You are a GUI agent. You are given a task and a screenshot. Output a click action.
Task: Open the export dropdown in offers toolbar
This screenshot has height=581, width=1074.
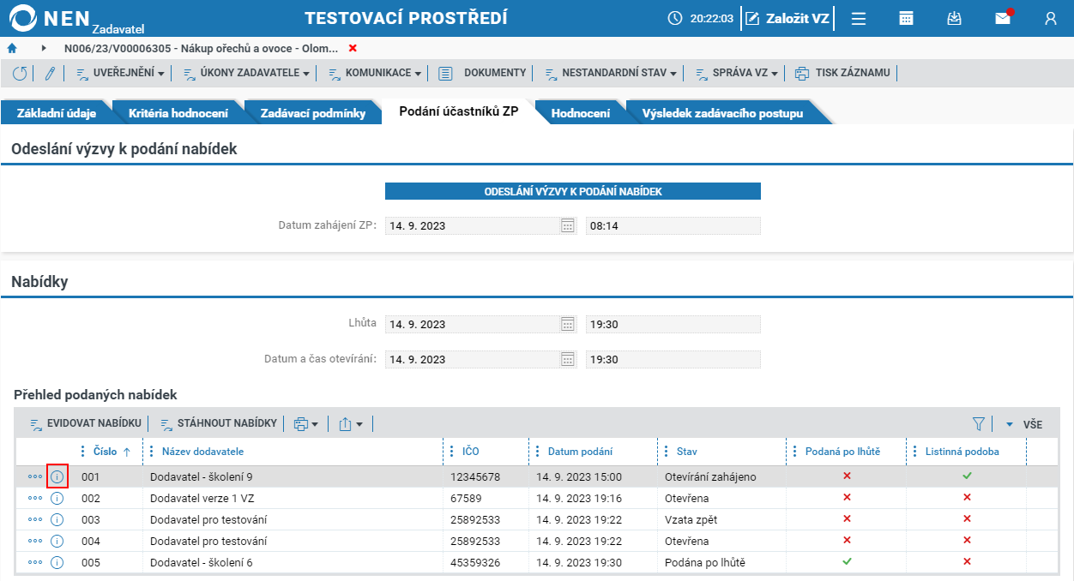pos(351,423)
